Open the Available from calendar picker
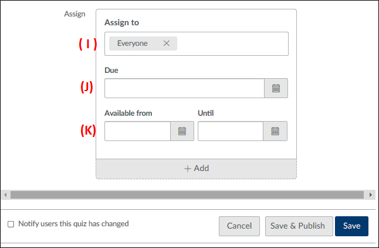This screenshot has width=379, height=248. pyautogui.click(x=182, y=132)
